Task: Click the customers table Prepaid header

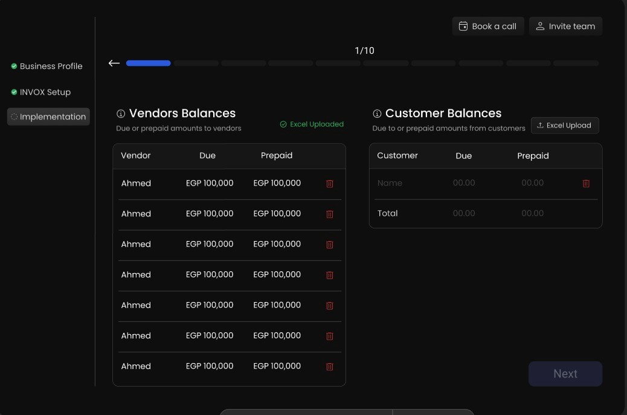Action: pyautogui.click(x=533, y=156)
